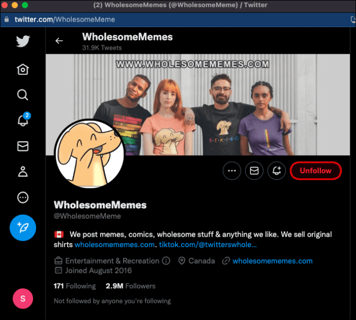
Task: Open Messages envelope in sidebar
Action: point(23,146)
